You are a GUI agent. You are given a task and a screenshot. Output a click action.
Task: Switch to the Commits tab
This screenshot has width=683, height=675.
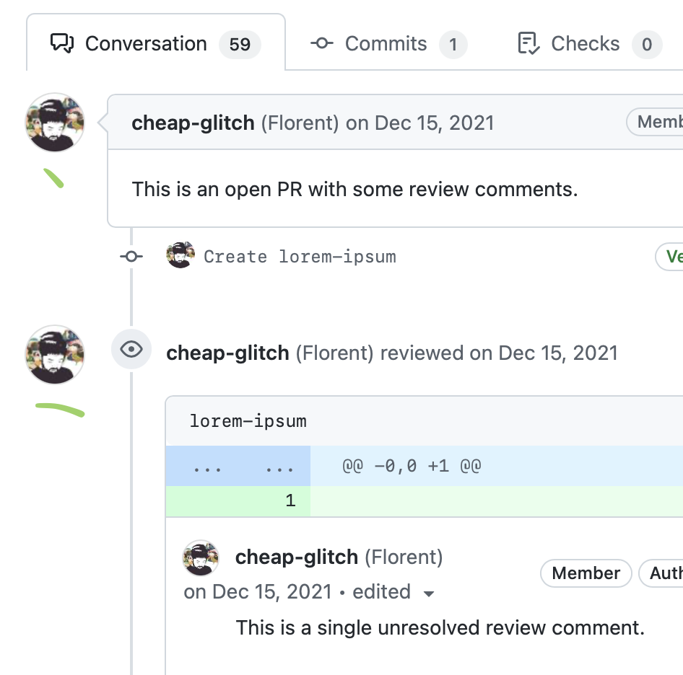[x=386, y=43]
